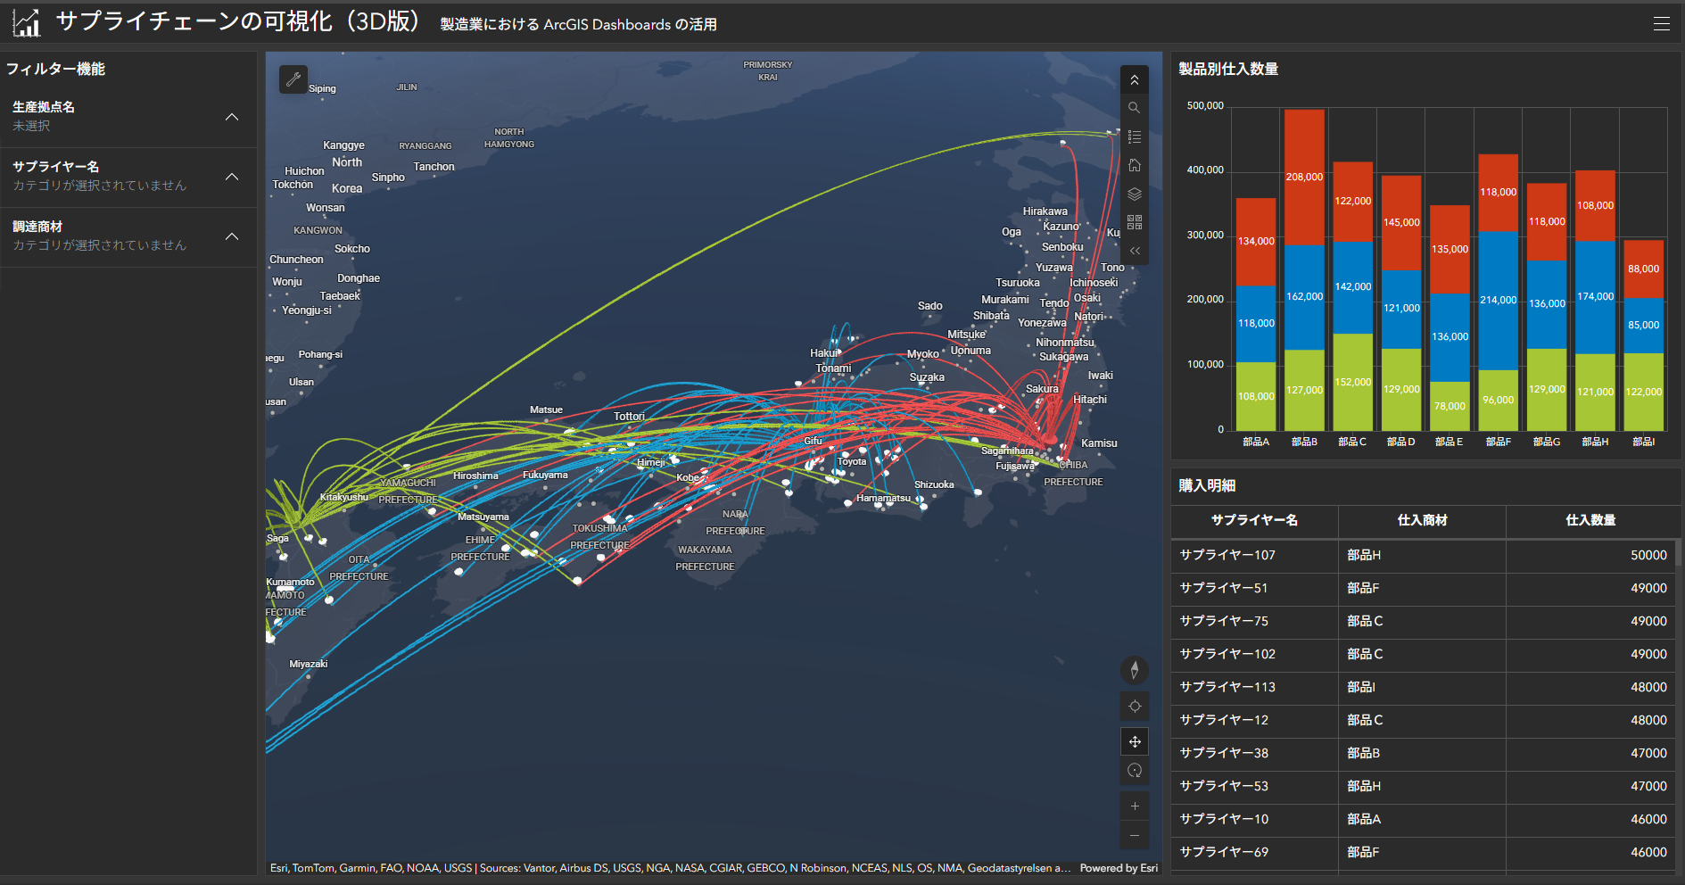The width and height of the screenshot is (1685, 885).
Task: Click the find my location button
Action: pyautogui.click(x=1134, y=707)
